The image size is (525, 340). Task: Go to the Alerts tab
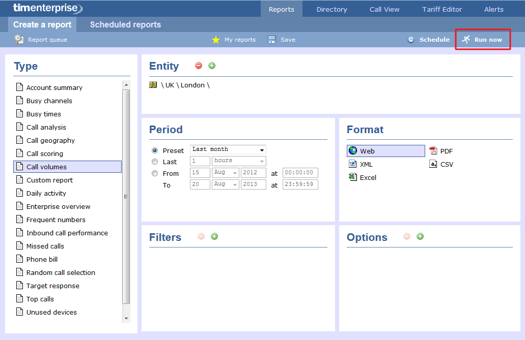493,9
